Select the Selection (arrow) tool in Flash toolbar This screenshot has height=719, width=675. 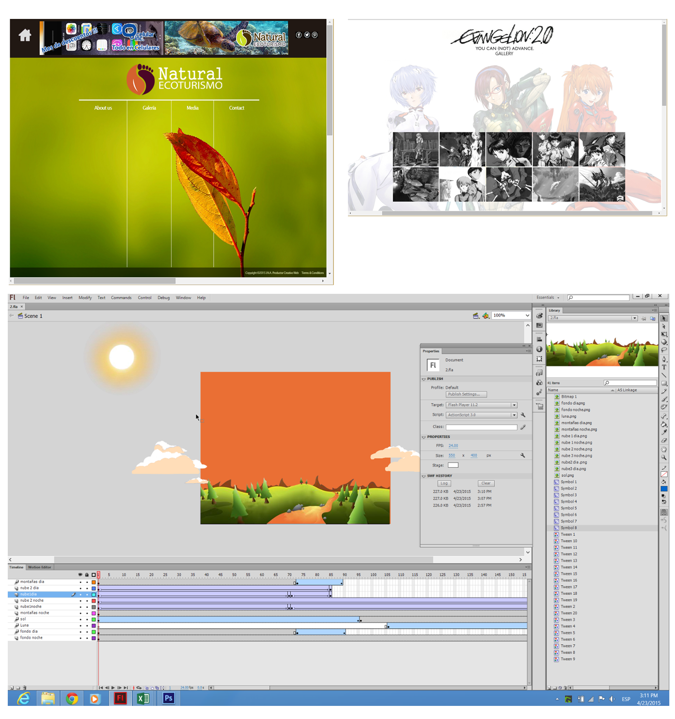click(664, 319)
